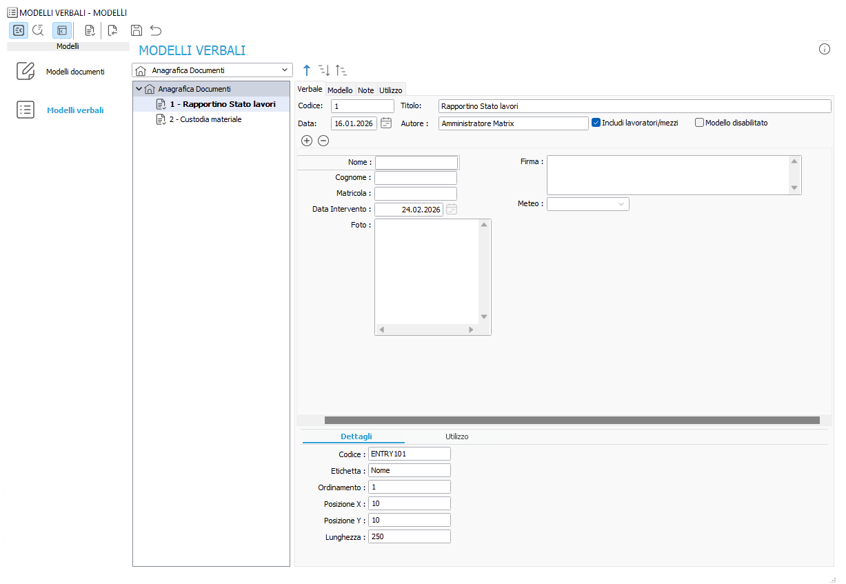Click the info icon at top right
846x584 pixels.
pos(824,49)
